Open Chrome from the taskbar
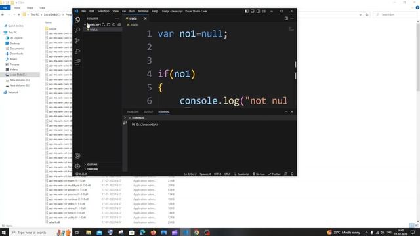Viewport: 420px width, 236px height. click(196, 233)
